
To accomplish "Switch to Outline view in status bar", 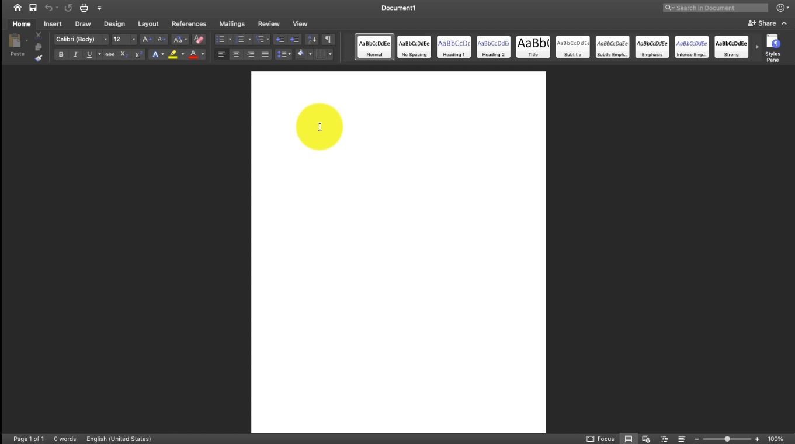I will click(664, 439).
